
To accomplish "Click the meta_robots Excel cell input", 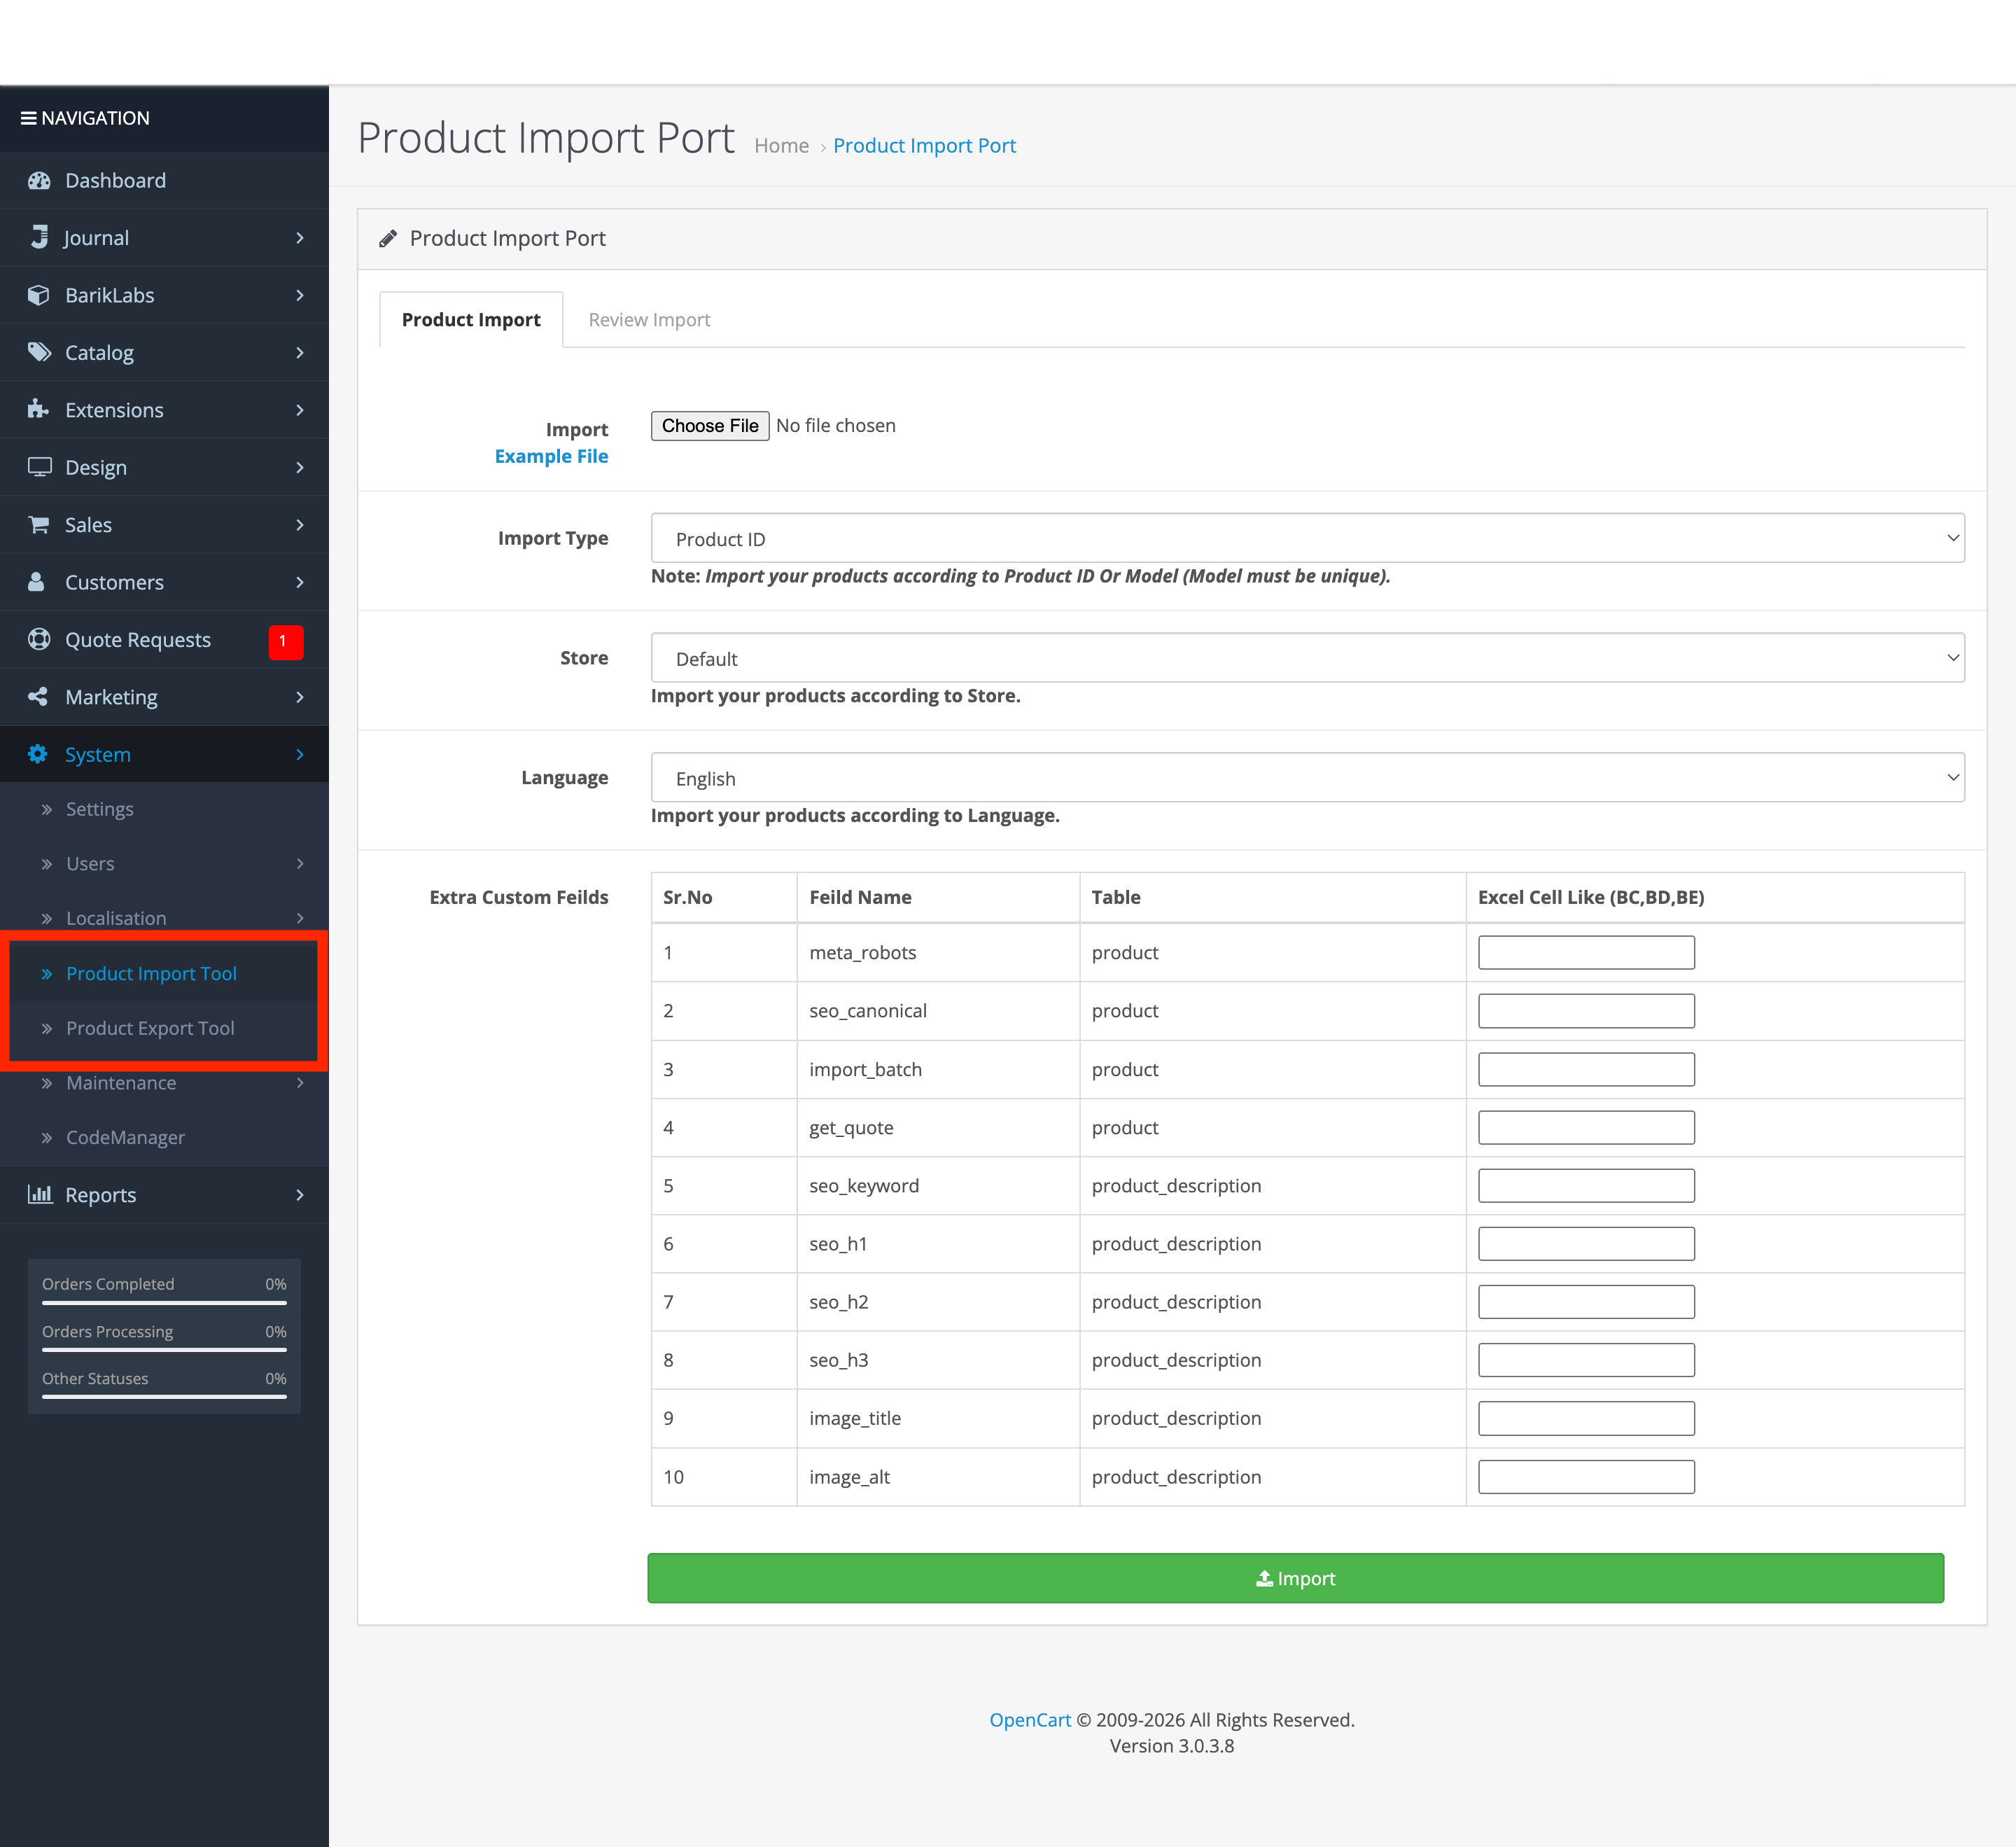I will point(1586,952).
